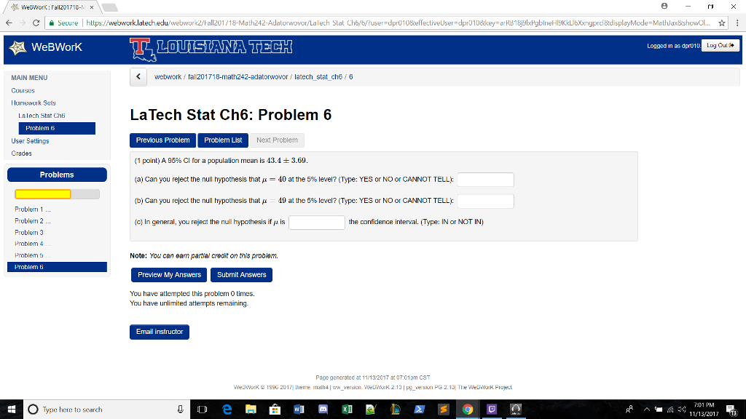Open Excel from the taskbar
Screen dimensions: 746x419
point(347,408)
